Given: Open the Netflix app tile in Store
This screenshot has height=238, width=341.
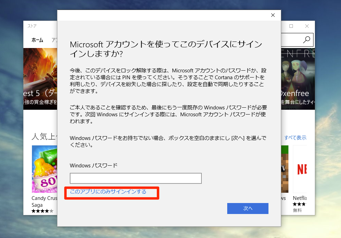Looking at the screenshot, I should [x=300, y=169].
